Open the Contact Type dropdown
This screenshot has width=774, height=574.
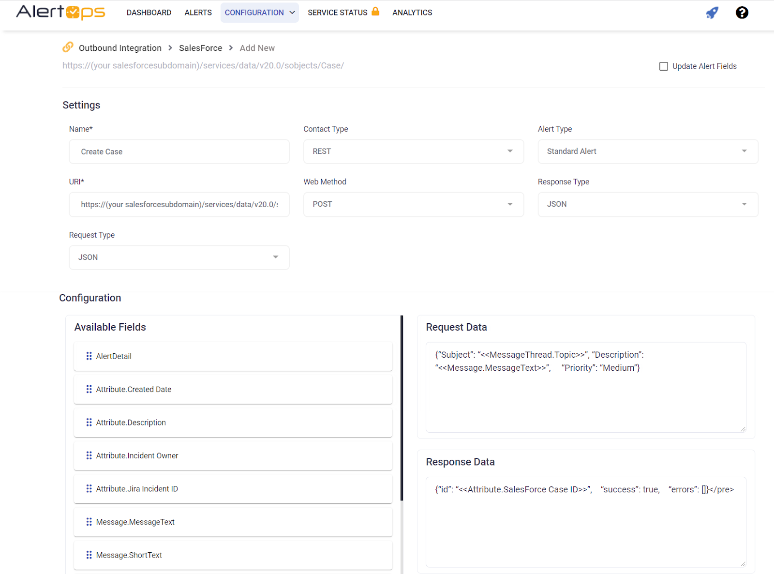413,151
